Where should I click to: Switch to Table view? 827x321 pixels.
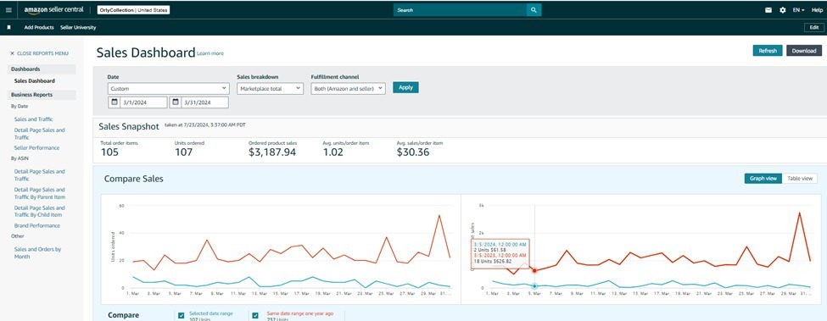pyautogui.click(x=800, y=179)
